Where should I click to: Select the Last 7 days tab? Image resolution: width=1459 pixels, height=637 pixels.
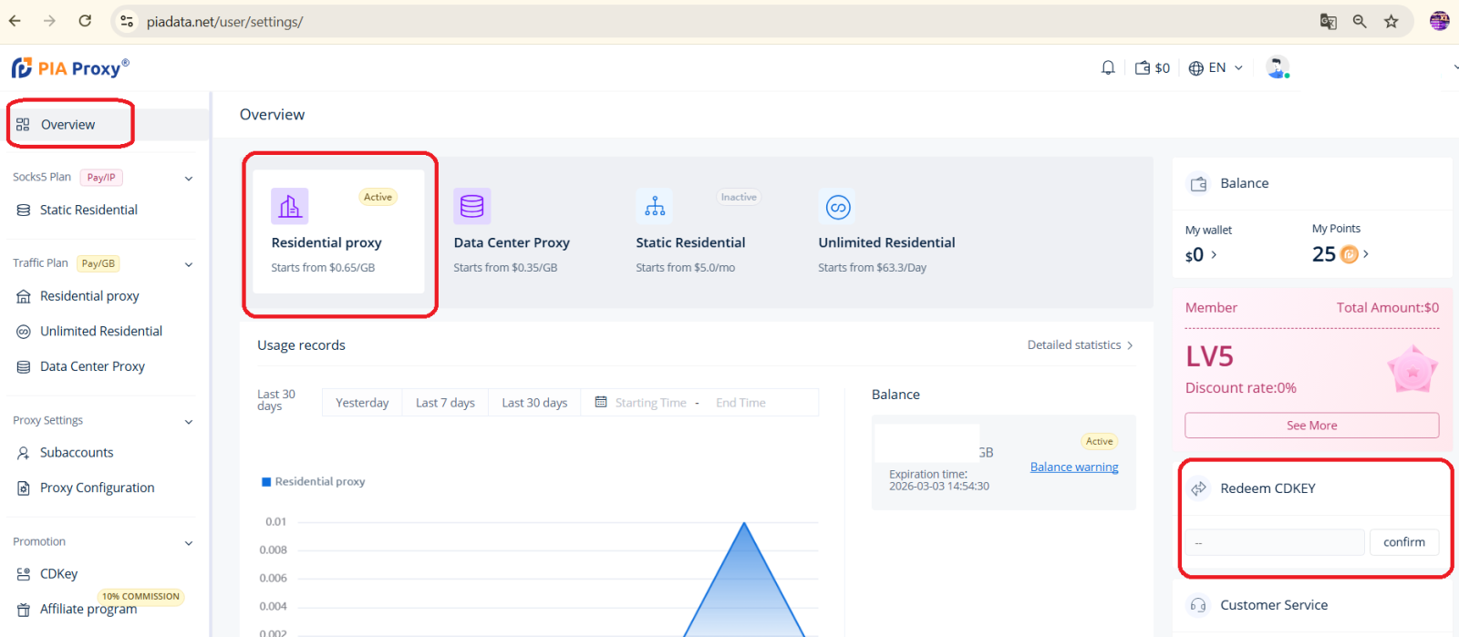(445, 403)
